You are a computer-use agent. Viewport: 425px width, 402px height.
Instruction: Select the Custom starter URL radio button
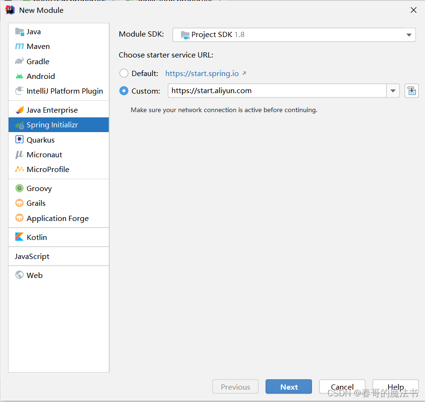click(124, 91)
